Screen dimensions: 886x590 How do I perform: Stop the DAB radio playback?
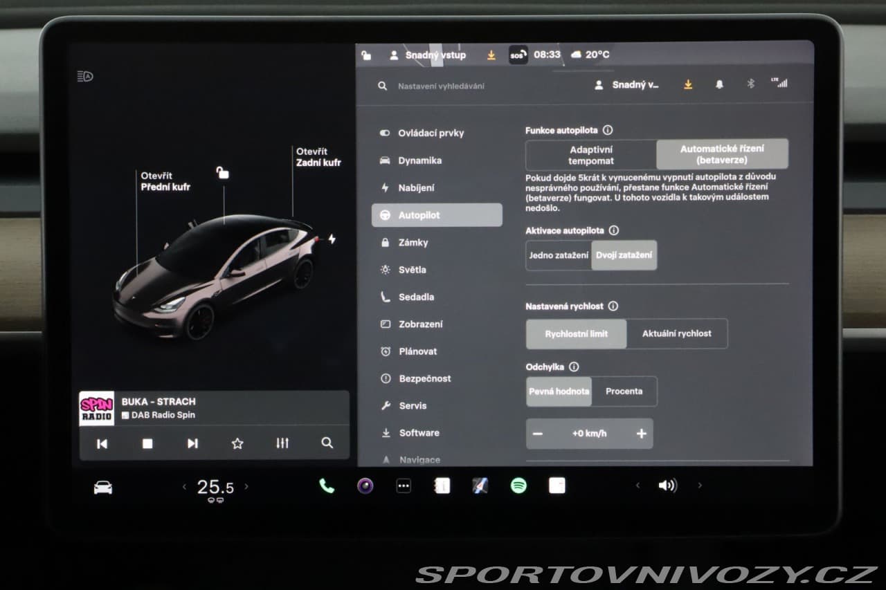[147, 443]
